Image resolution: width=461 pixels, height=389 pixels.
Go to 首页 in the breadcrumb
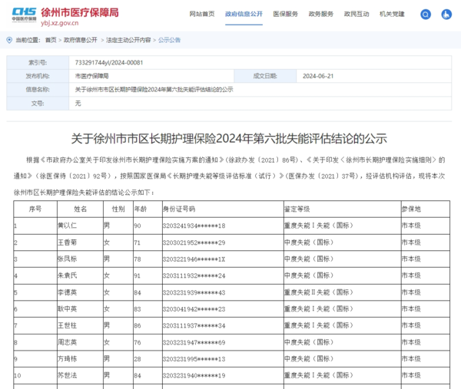[51, 40]
